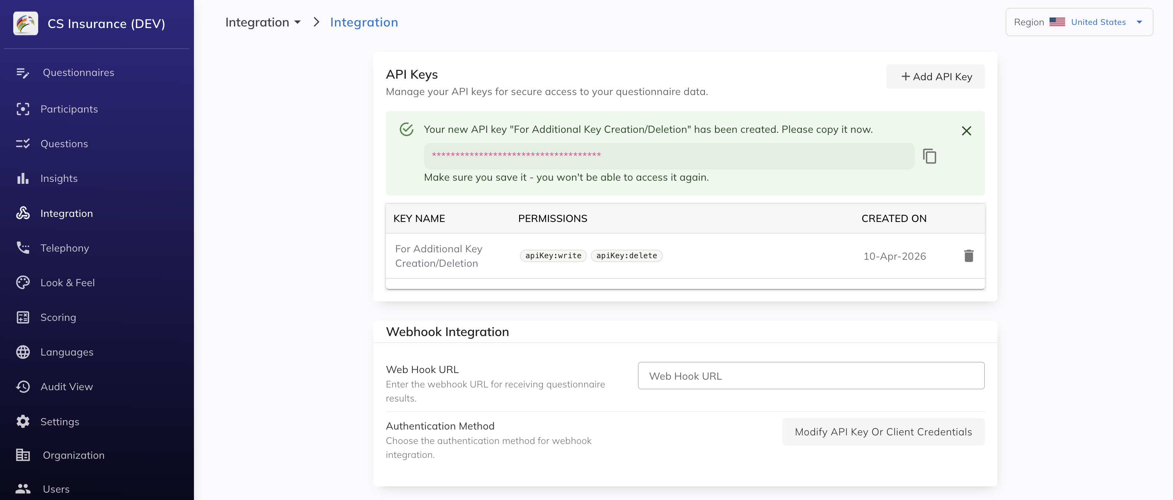This screenshot has width=1173, height=500.
Task: Click the Questionnaires sidebar icon
Action: pos(23,73)
